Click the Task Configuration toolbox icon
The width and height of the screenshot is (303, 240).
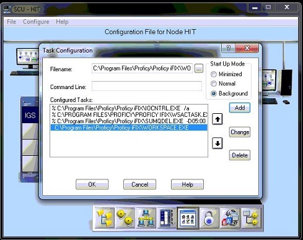tap(188, 218)
